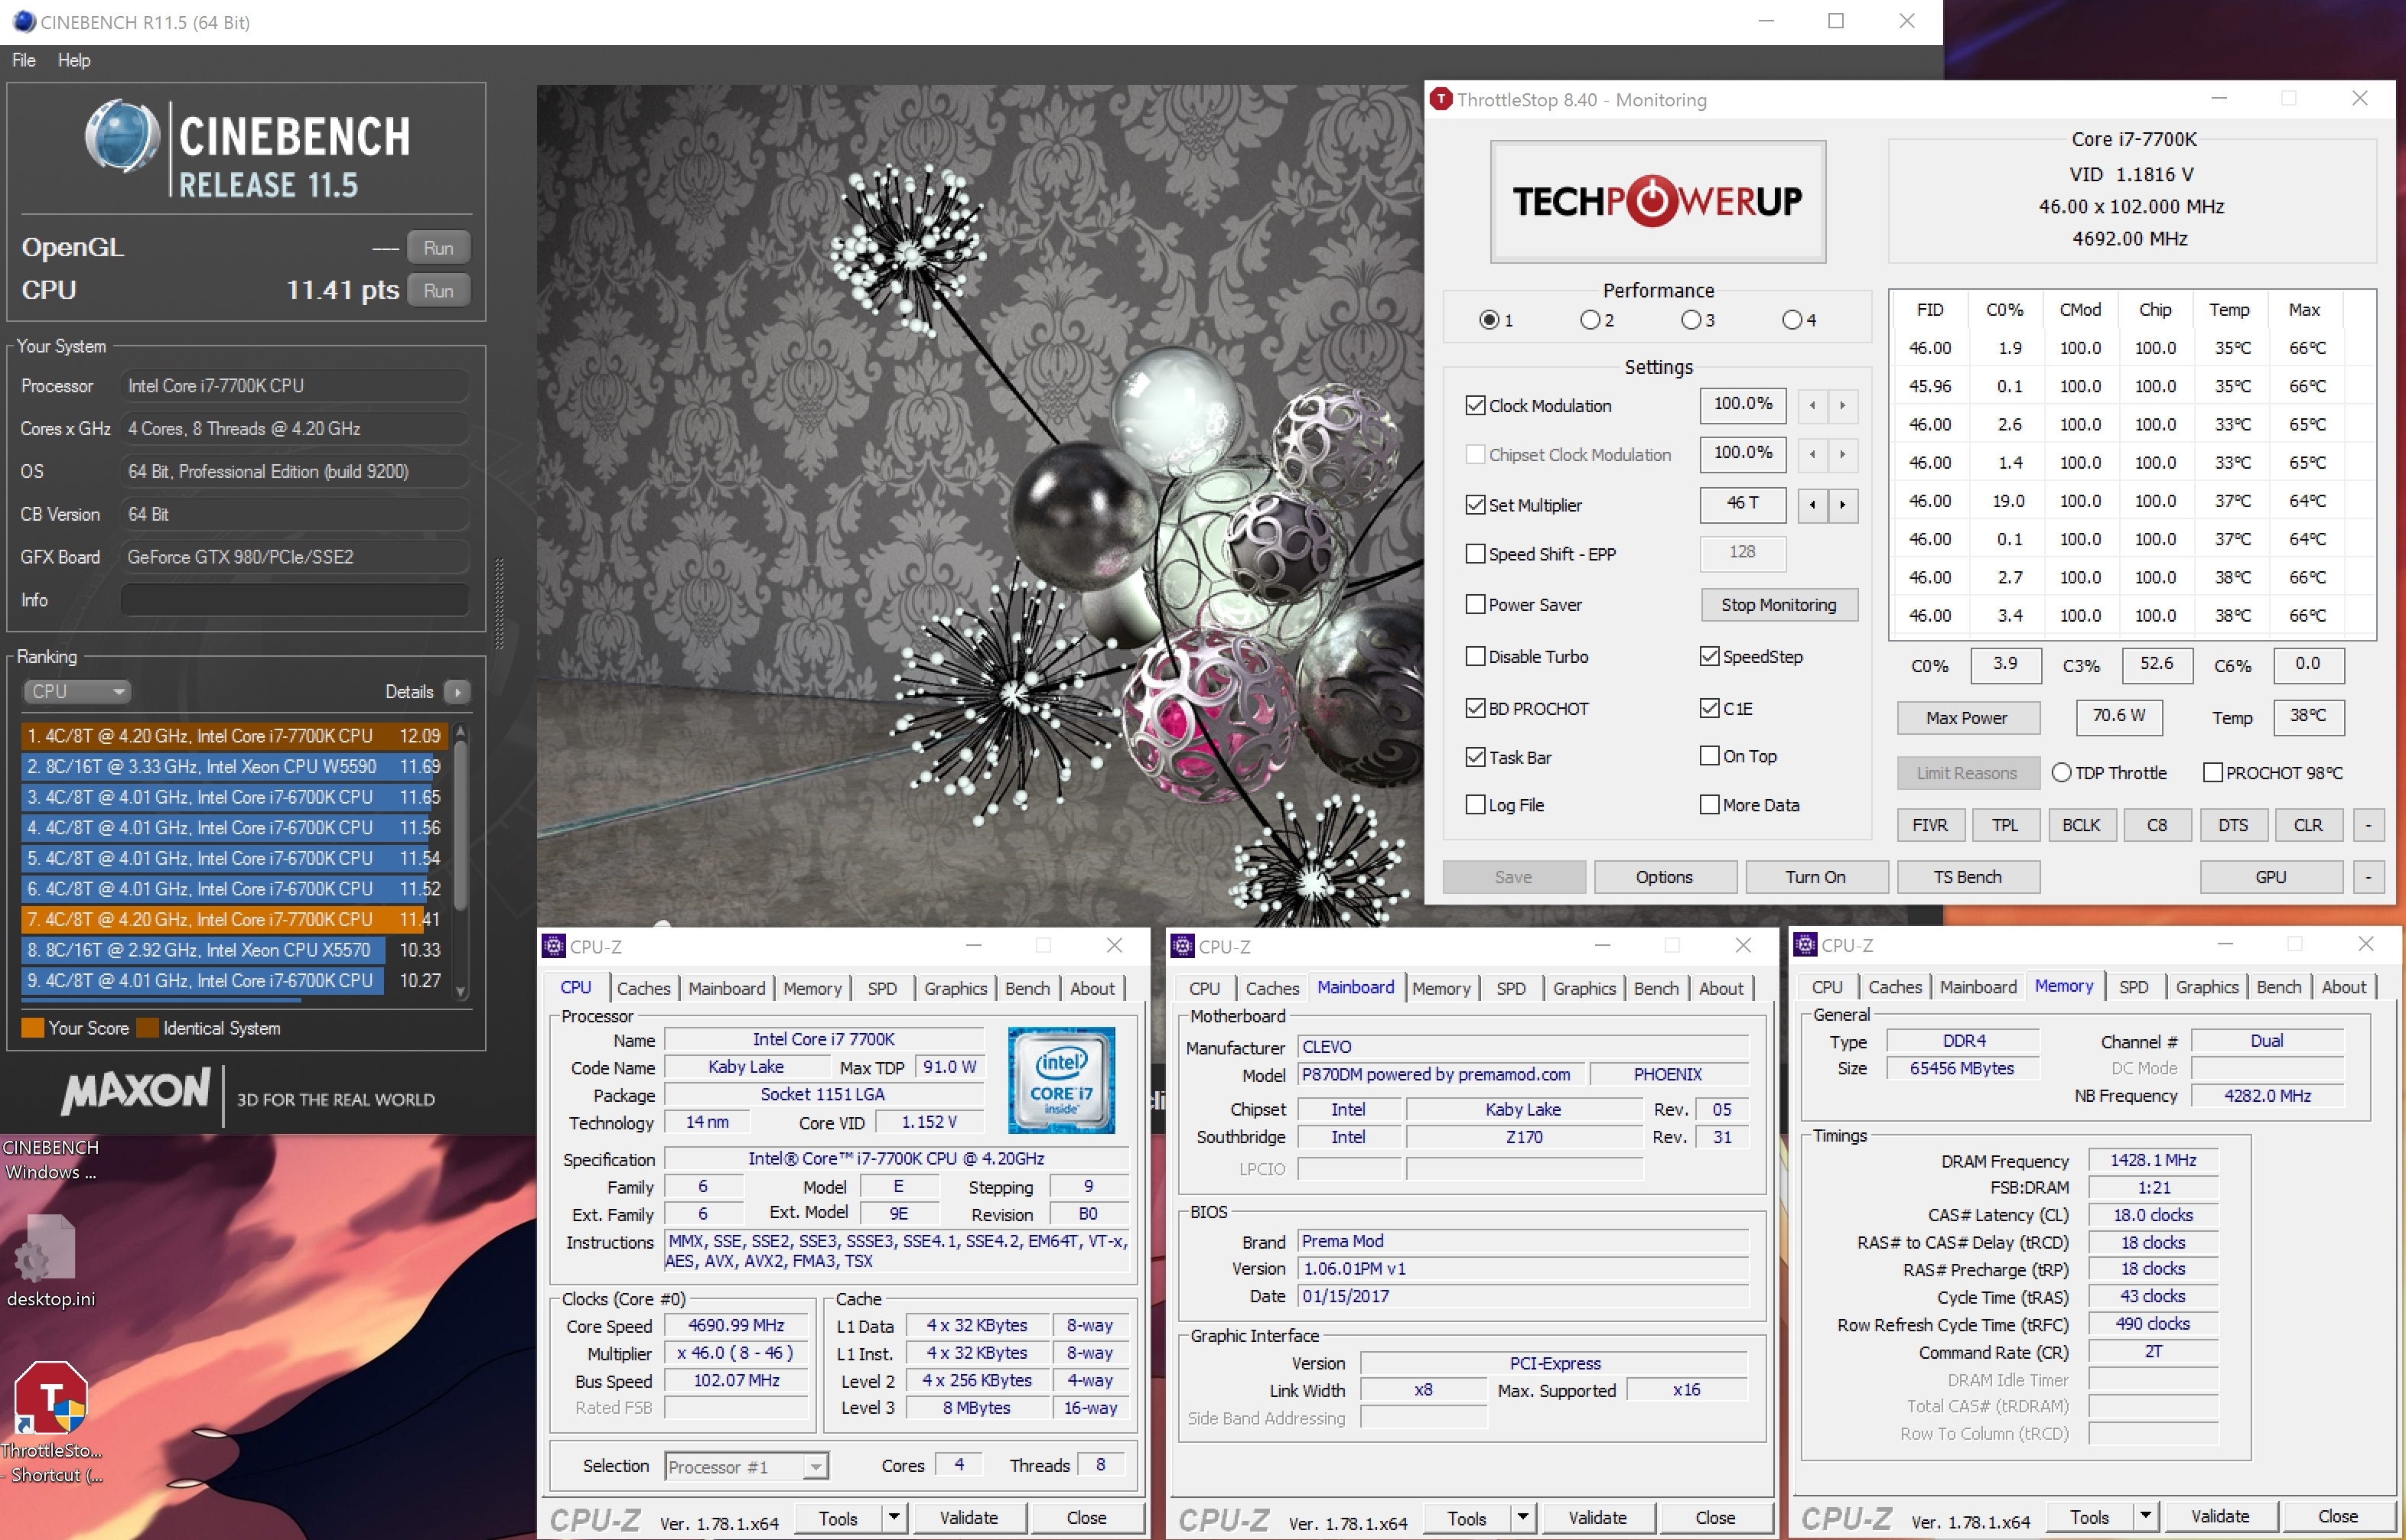Viewport: 2406px width, 1540px height.
Task: Expand Processor #1 selection combo box
Action: point(816,1467)
